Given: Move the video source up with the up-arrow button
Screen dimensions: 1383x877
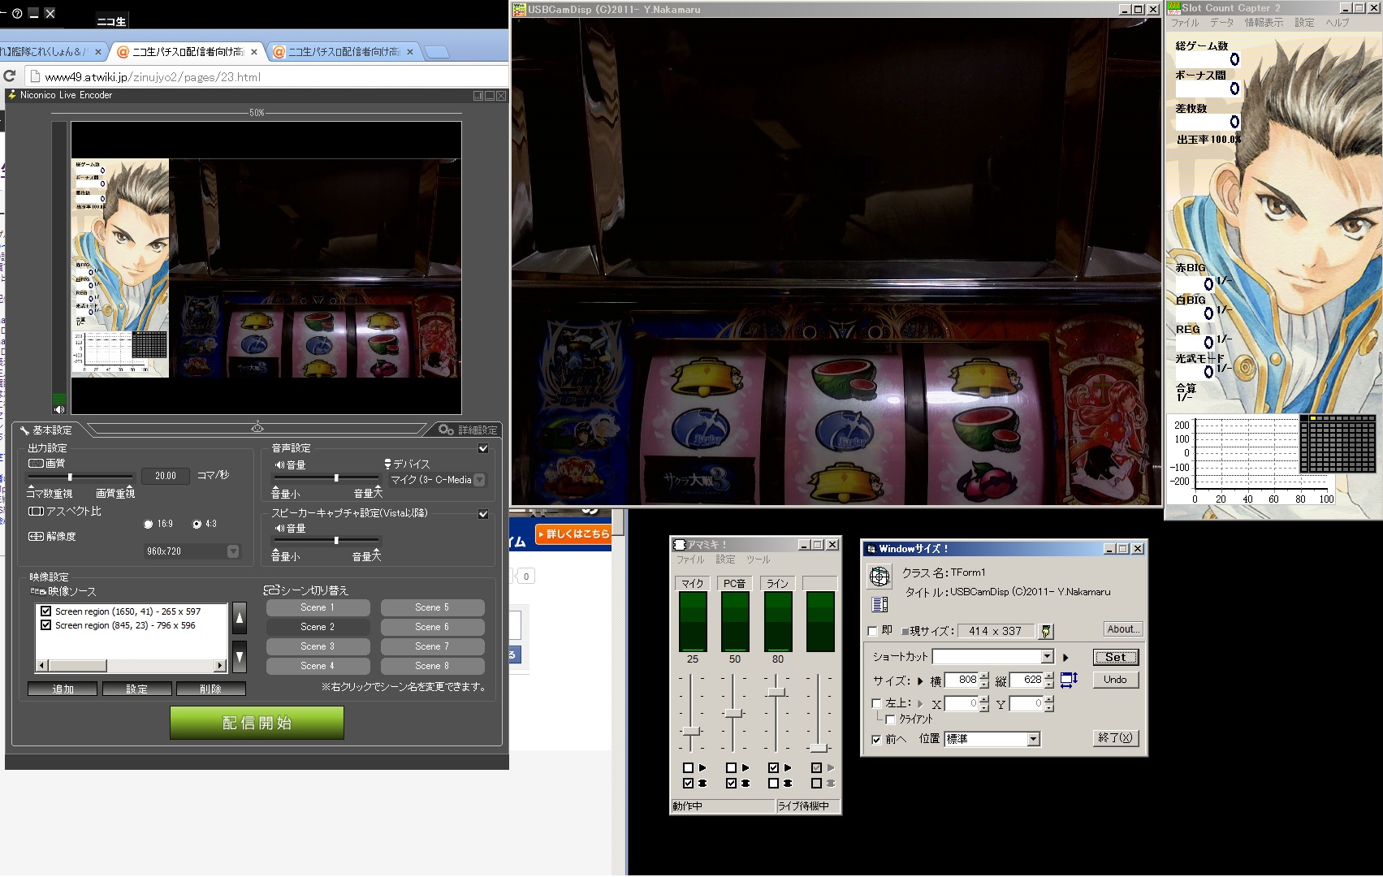Looking at the screenshot, I should tap(240, 618).
